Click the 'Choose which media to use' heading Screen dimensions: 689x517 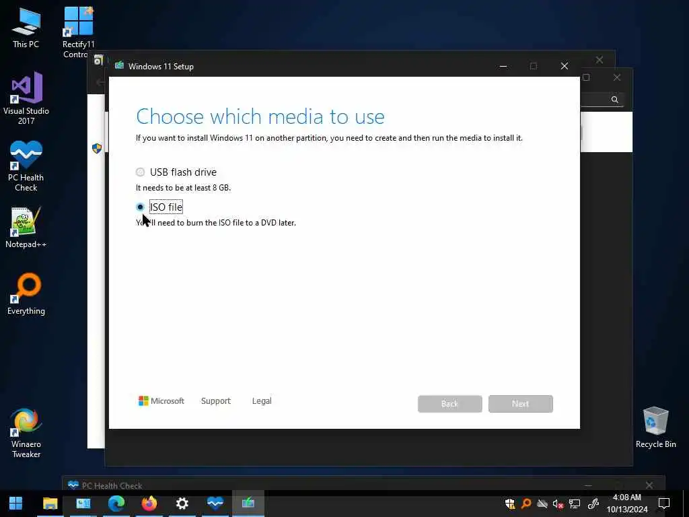coord(260,117)
